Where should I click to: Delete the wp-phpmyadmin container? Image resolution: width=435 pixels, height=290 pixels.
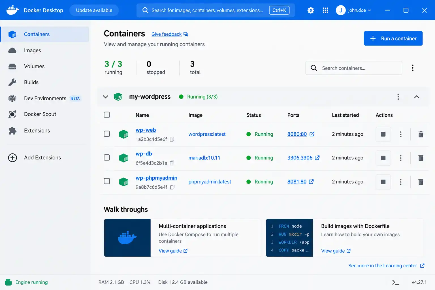coord(421,182)
